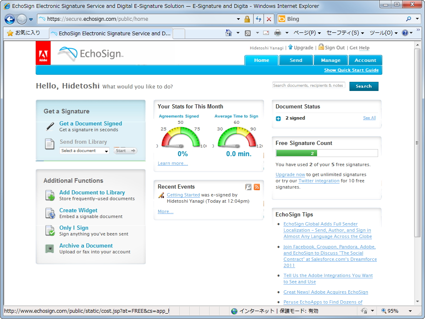Open the Select a document dropdown
425x319 pixels.
point(84,151)
